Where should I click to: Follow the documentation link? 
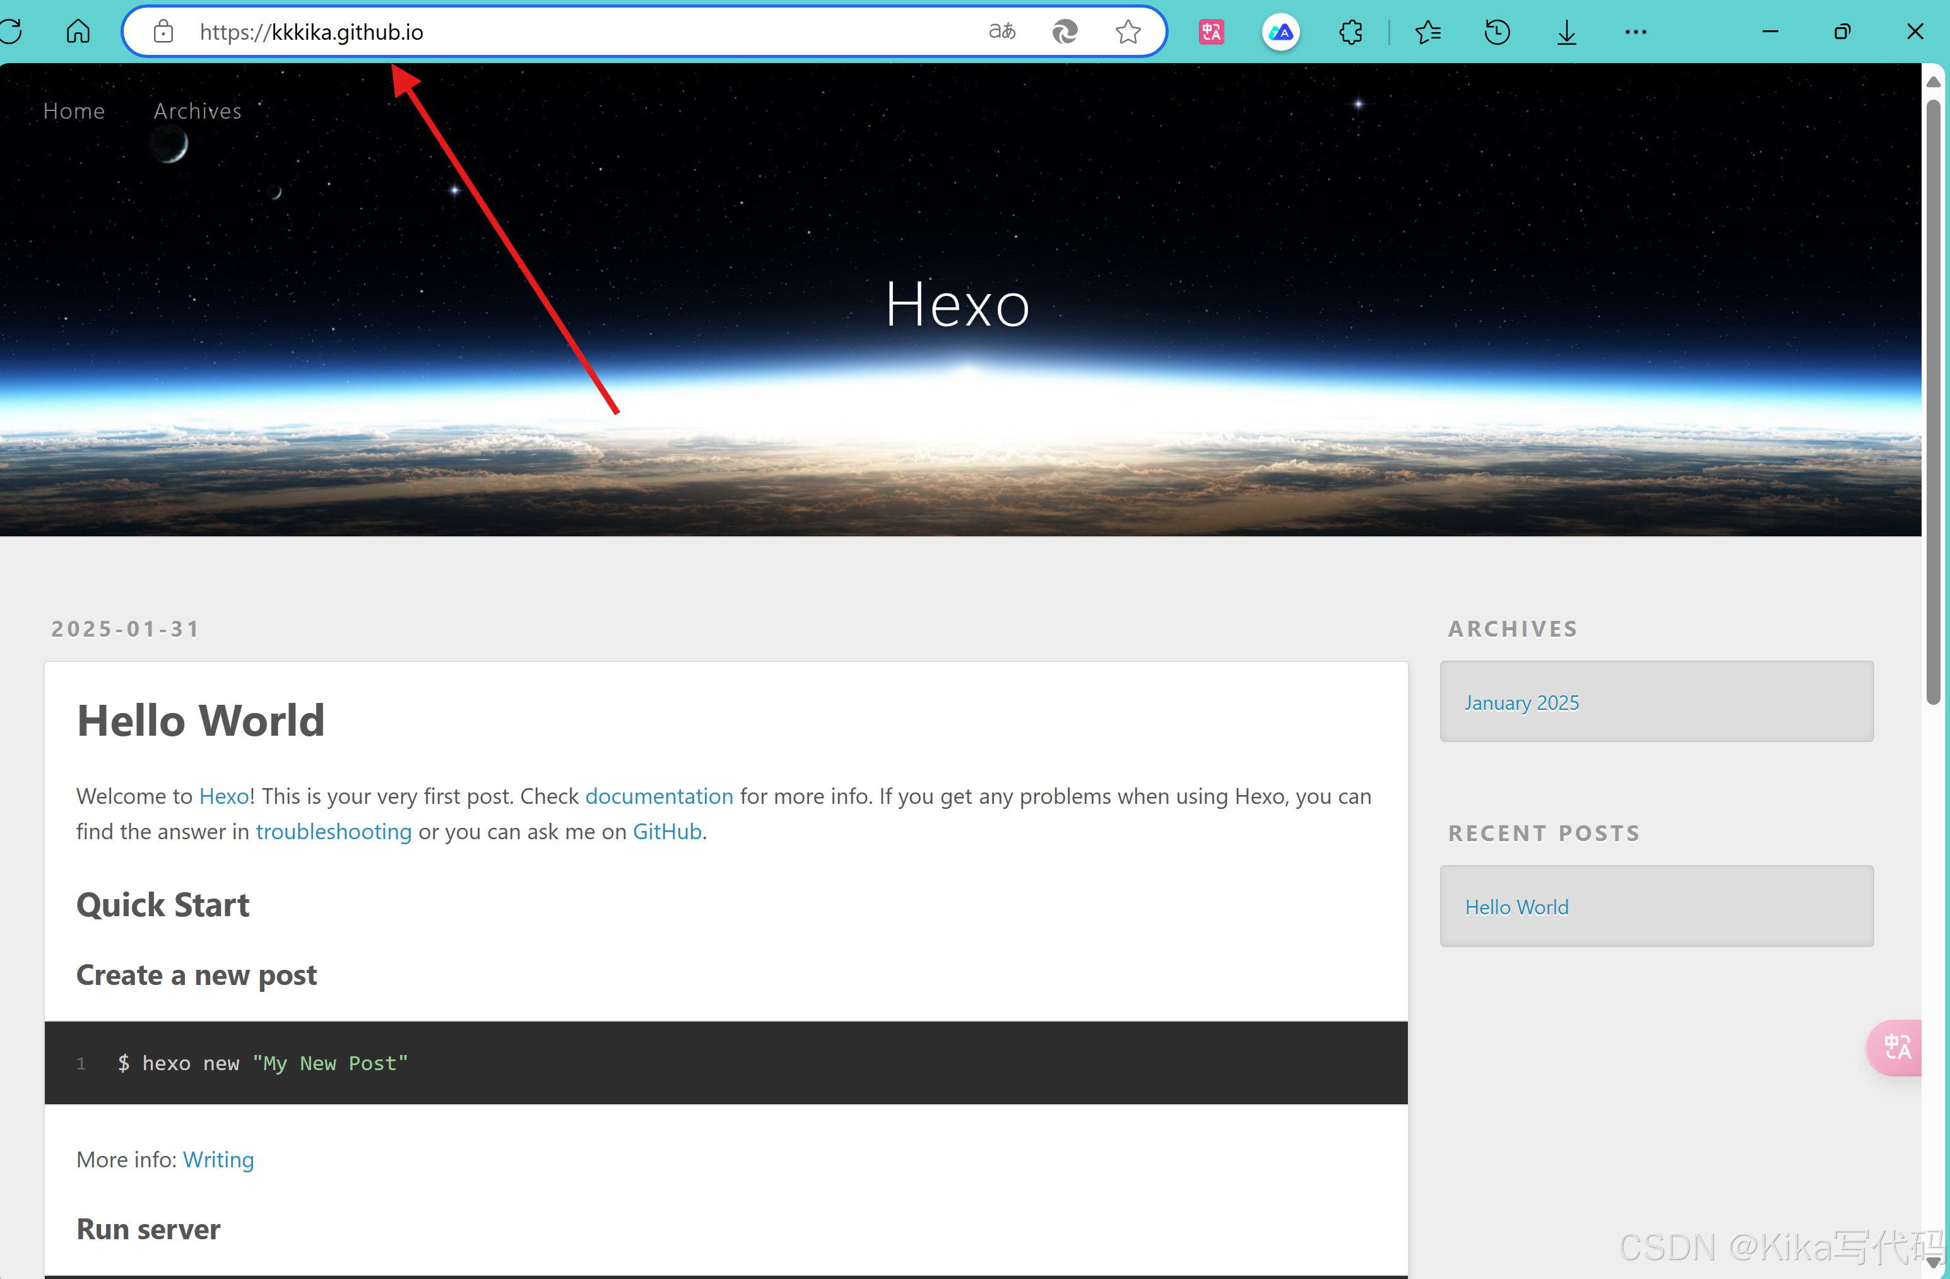(659, 796)
